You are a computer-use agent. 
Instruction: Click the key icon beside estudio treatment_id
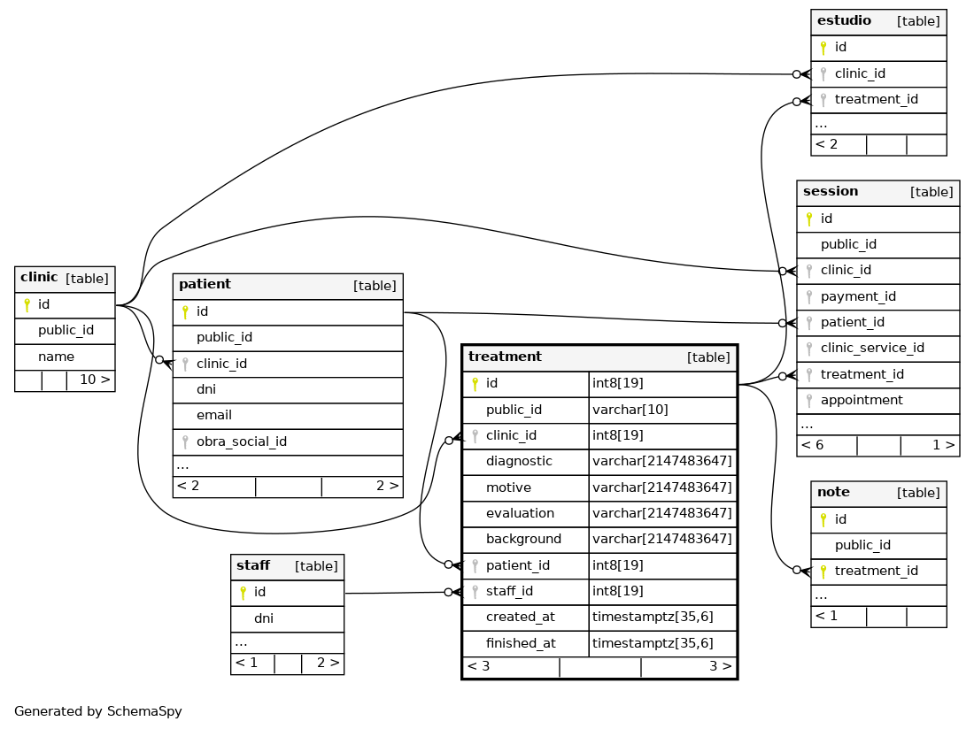pyautogui.click(x=823, y=100)
